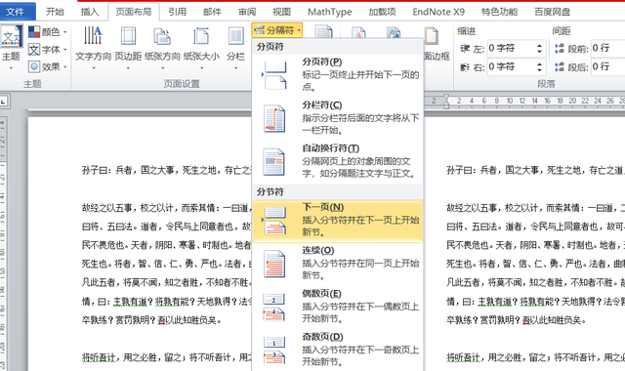Click the 分栏 columns icon

pyautogui.click(x=236, y=36)
